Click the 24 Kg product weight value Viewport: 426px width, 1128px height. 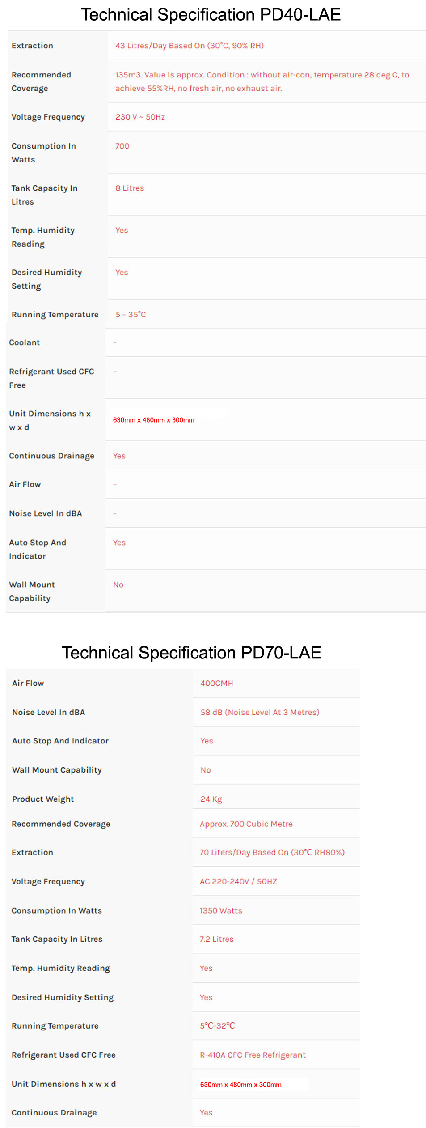click(x=211, y=799)
